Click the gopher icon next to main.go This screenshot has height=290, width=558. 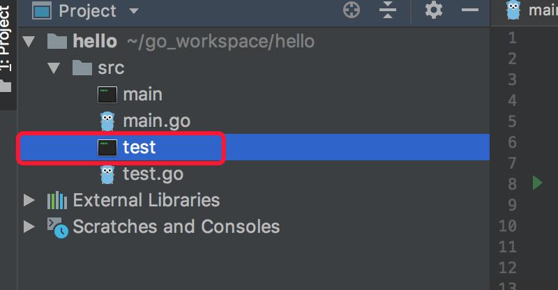pyautogui.click(x=107, y=121)
